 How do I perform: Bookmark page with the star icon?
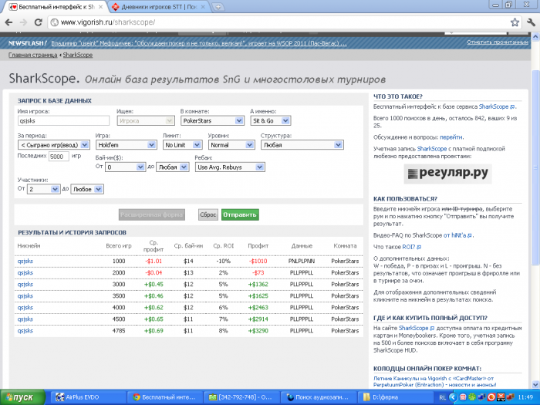(x=515, y=22)
